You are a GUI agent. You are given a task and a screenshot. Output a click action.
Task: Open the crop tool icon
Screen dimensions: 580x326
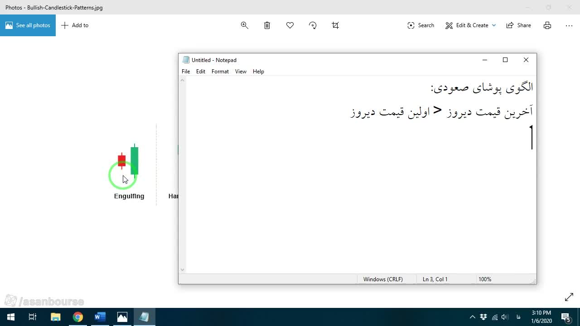335,25
